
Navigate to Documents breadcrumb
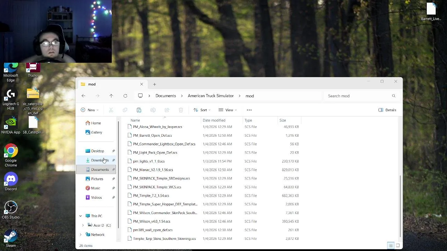click(x=166, y=96)
